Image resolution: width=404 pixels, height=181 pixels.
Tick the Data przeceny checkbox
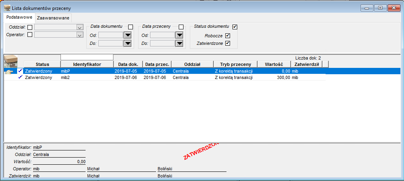[181, 27]
